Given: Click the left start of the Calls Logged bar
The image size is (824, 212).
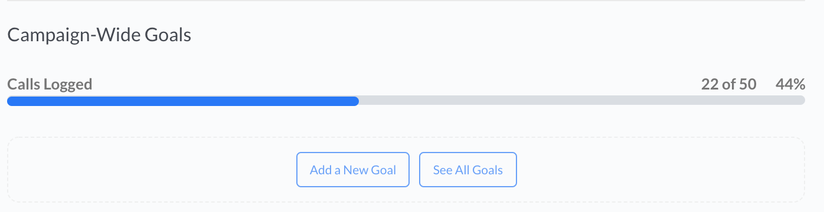Looking at the screenshot, I should coord(11,101).
